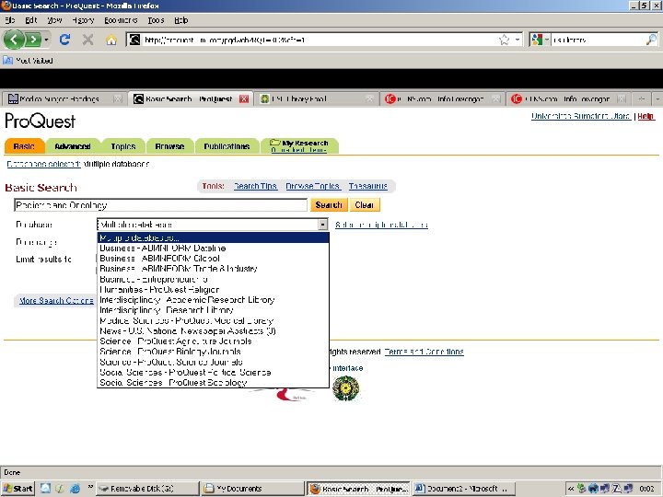Open the Thesaurus link

click(x=367, y=186)
